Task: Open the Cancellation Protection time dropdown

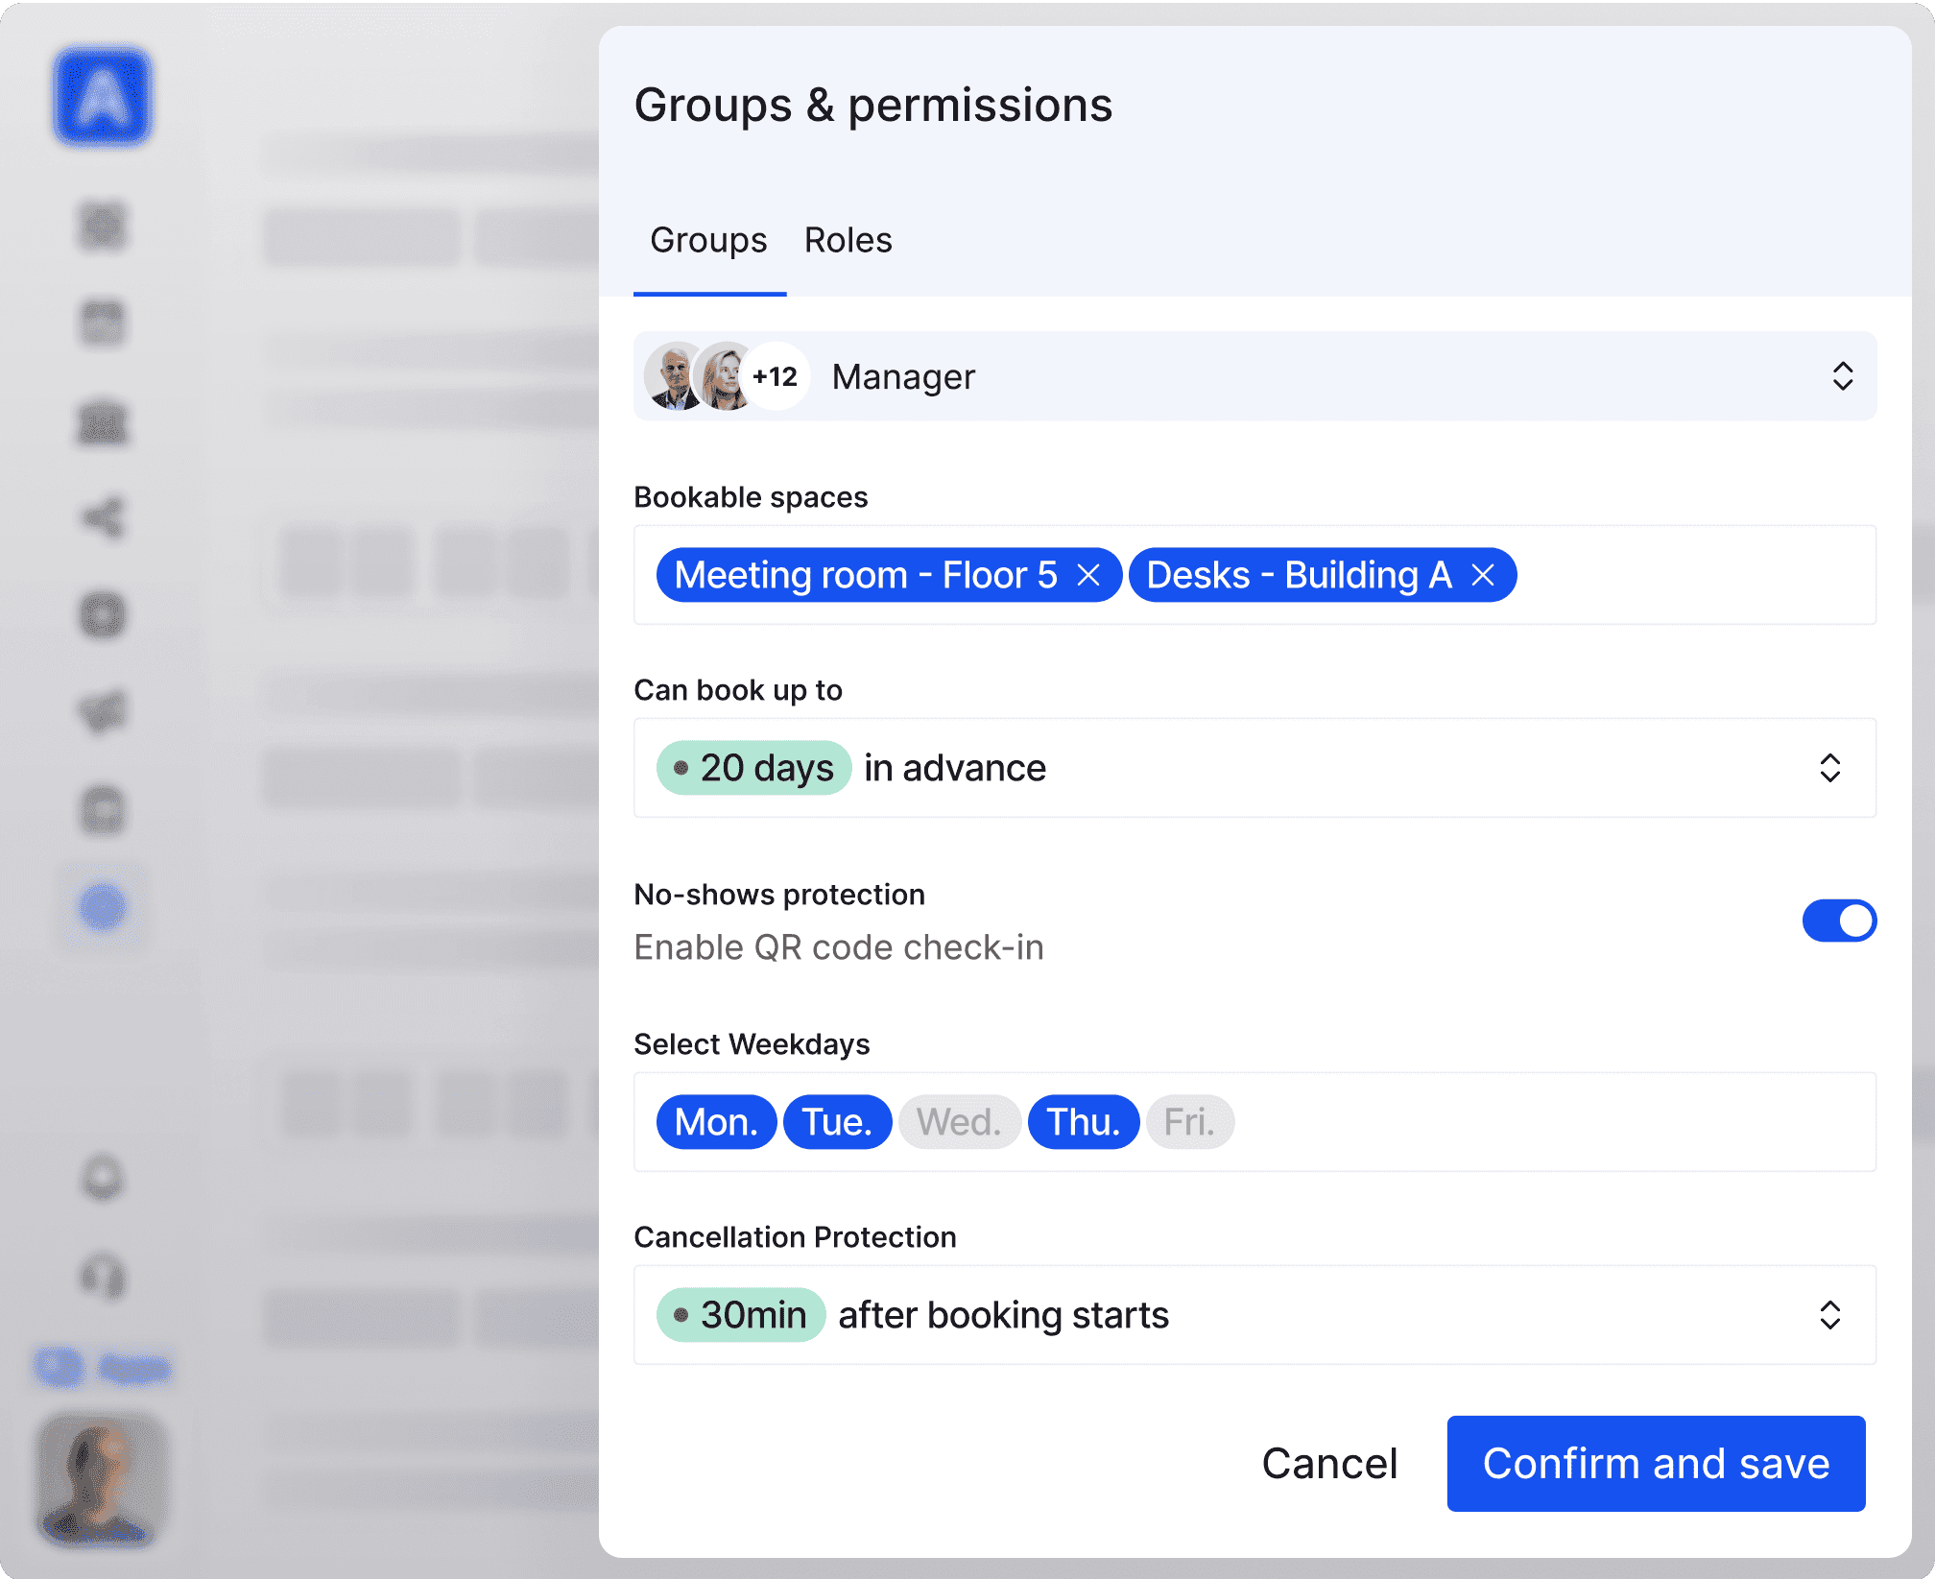Action: (1829, 1315)
